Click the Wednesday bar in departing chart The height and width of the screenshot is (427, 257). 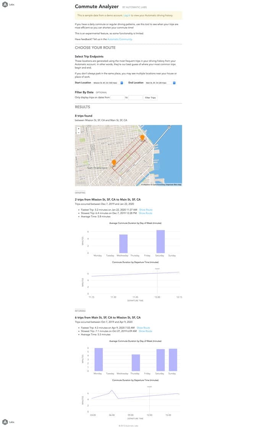pos(123,244)
